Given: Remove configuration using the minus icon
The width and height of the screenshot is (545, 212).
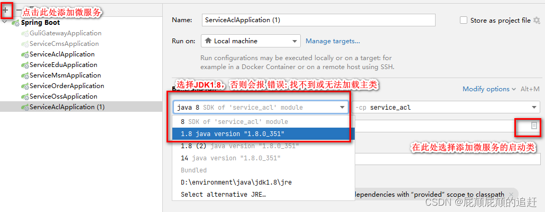Looking at the screenshot, I should pos(19,10).
